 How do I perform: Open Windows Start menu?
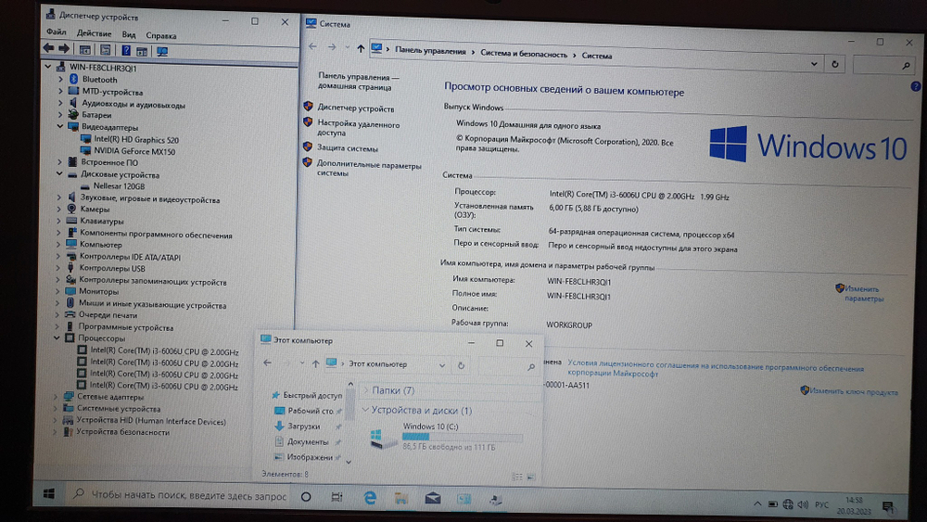[x=49, y=493]
